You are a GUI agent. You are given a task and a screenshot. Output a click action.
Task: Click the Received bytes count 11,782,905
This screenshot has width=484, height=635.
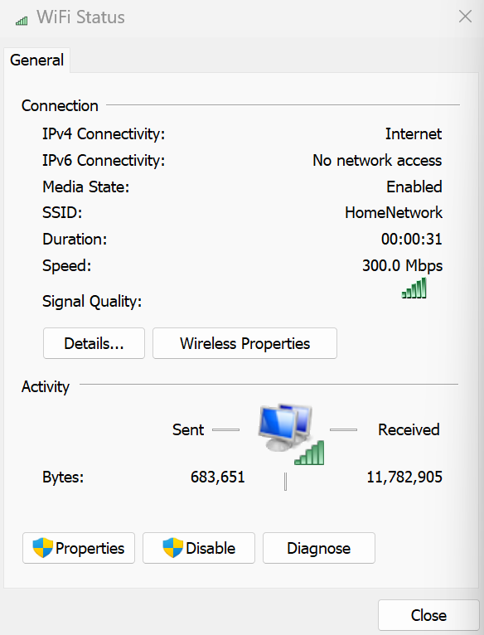(x=404, y=477)
